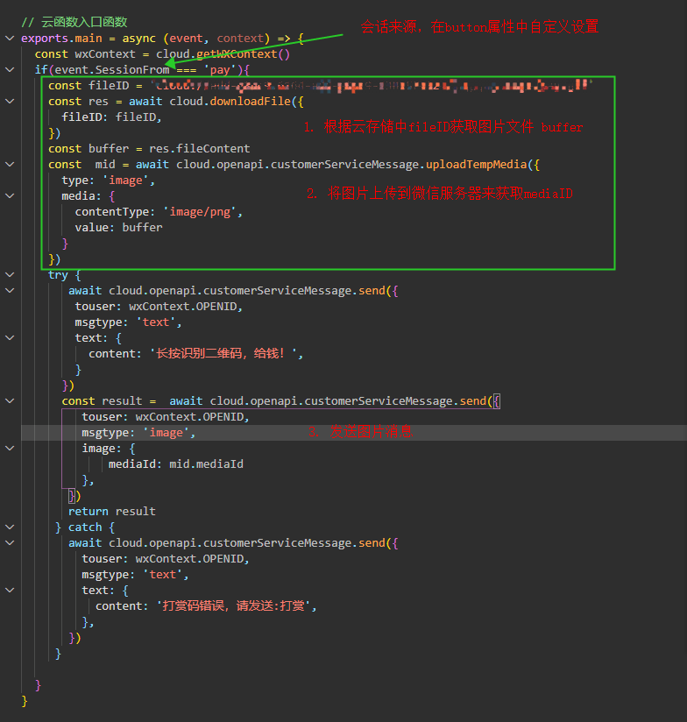
Task: Fold the text: { object inside catch block
Action: tap(10, 591)
